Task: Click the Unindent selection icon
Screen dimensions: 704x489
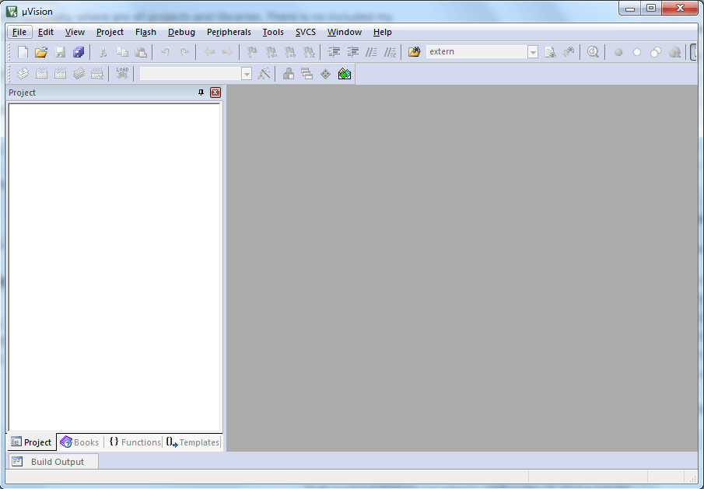Action: (x=352, y=52)
